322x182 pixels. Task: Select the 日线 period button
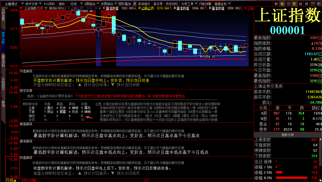click(73, 4)
